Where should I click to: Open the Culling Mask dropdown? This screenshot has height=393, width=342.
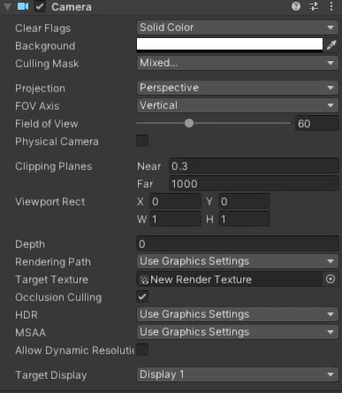[x=238, y=63]
